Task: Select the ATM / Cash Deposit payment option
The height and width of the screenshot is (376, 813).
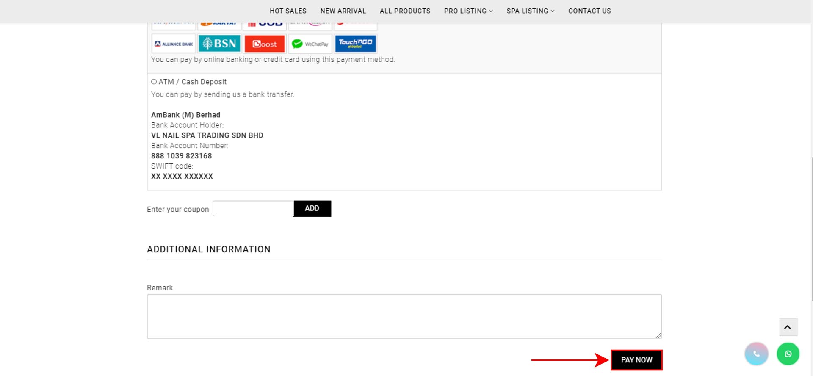Action: click(154, 82)
